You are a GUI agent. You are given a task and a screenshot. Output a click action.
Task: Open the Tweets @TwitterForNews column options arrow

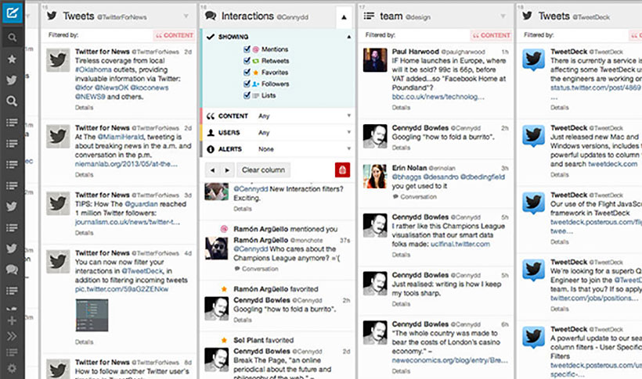(186, 16)
